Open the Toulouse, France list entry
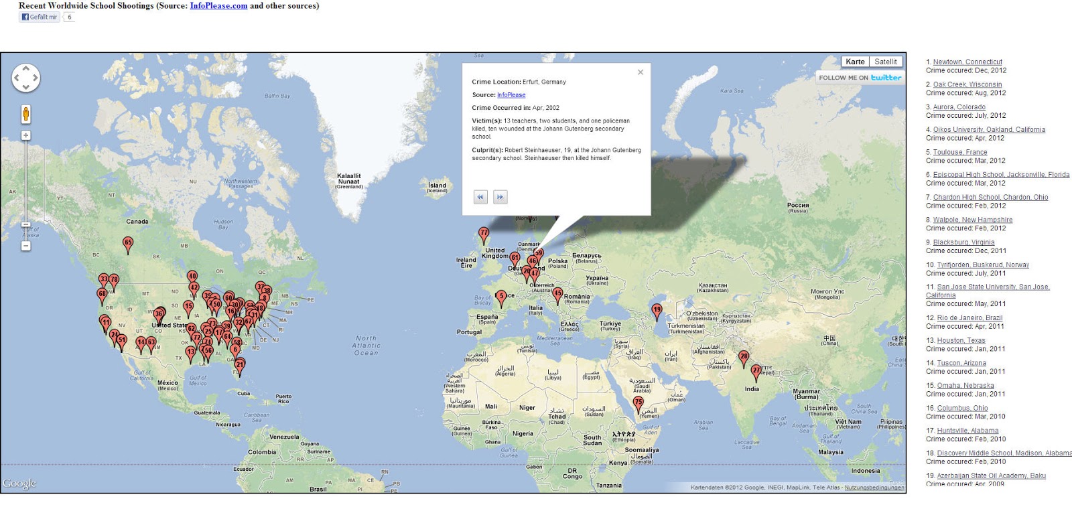The height and width of the screenshot is (513, 1072). coord(960,152)
